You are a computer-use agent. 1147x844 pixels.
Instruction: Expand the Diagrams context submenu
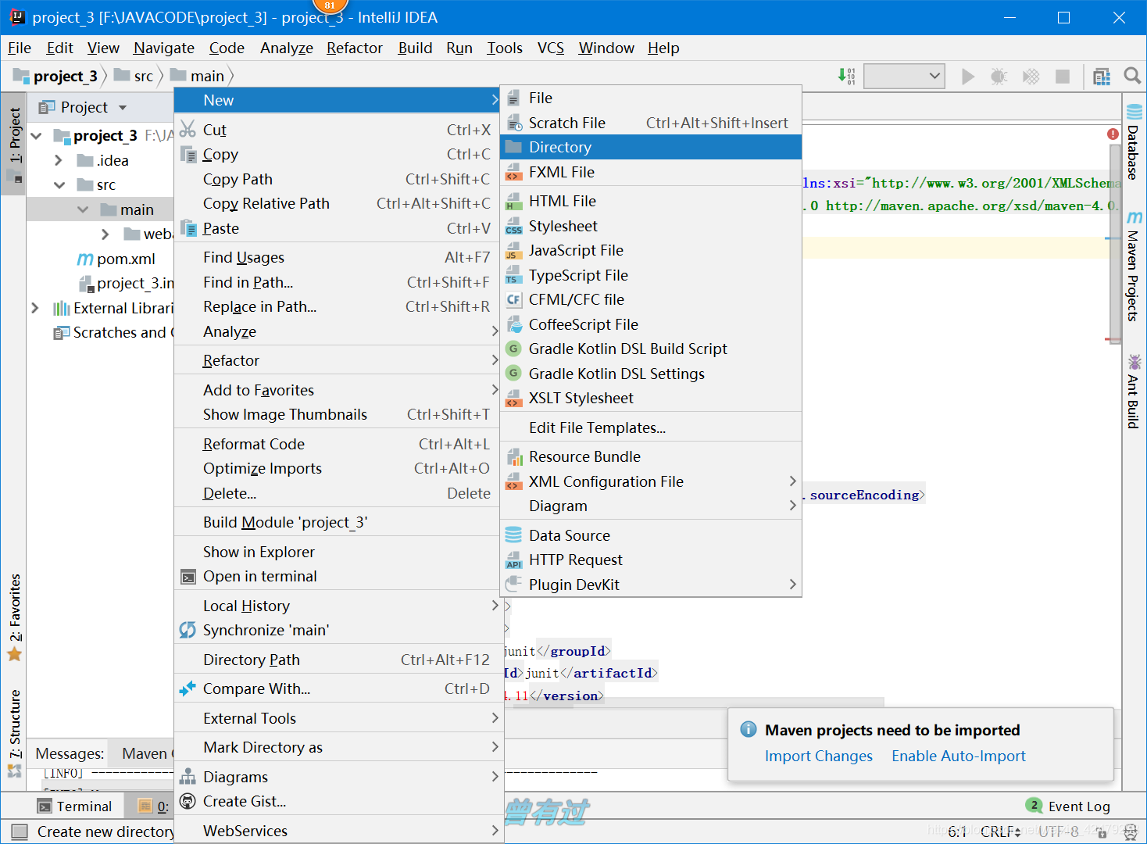point(338,777)
